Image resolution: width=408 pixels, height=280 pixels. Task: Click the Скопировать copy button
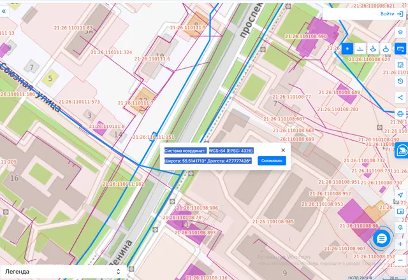click(x=272, y=161)
